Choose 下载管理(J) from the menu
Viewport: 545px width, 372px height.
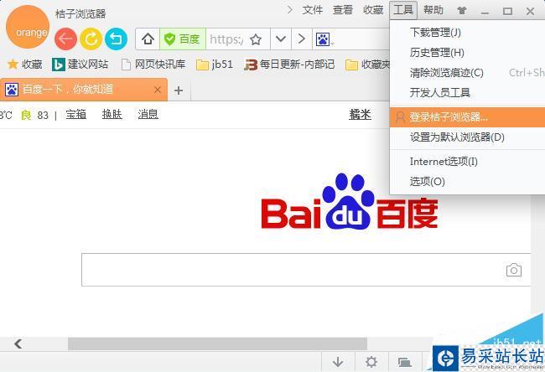[x=468, y=33]
